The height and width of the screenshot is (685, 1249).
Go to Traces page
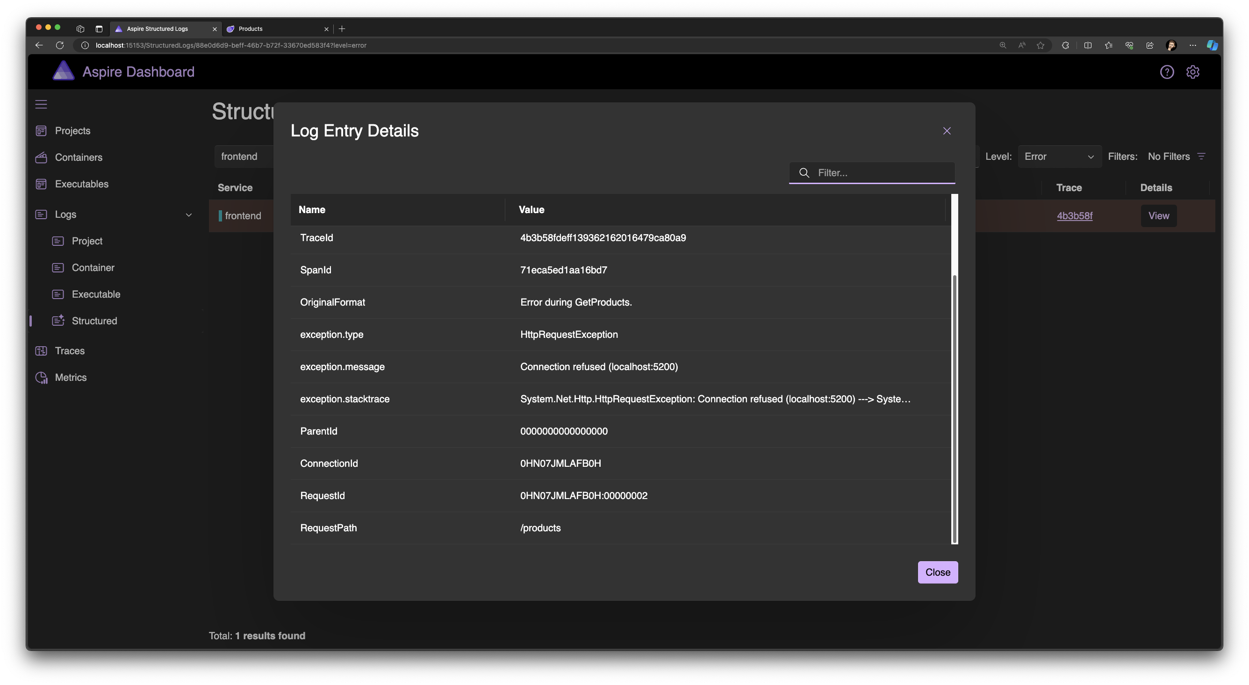pyautogui.click(x=69, y=350)
